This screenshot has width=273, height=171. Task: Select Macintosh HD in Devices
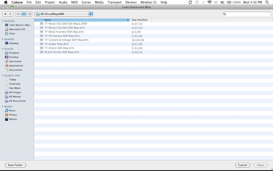point(17,29)
